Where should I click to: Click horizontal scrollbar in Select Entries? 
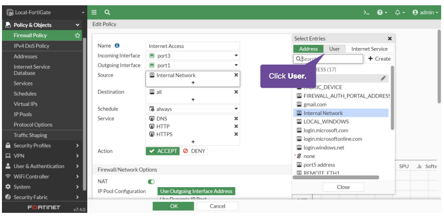click(x=336, y=177)
